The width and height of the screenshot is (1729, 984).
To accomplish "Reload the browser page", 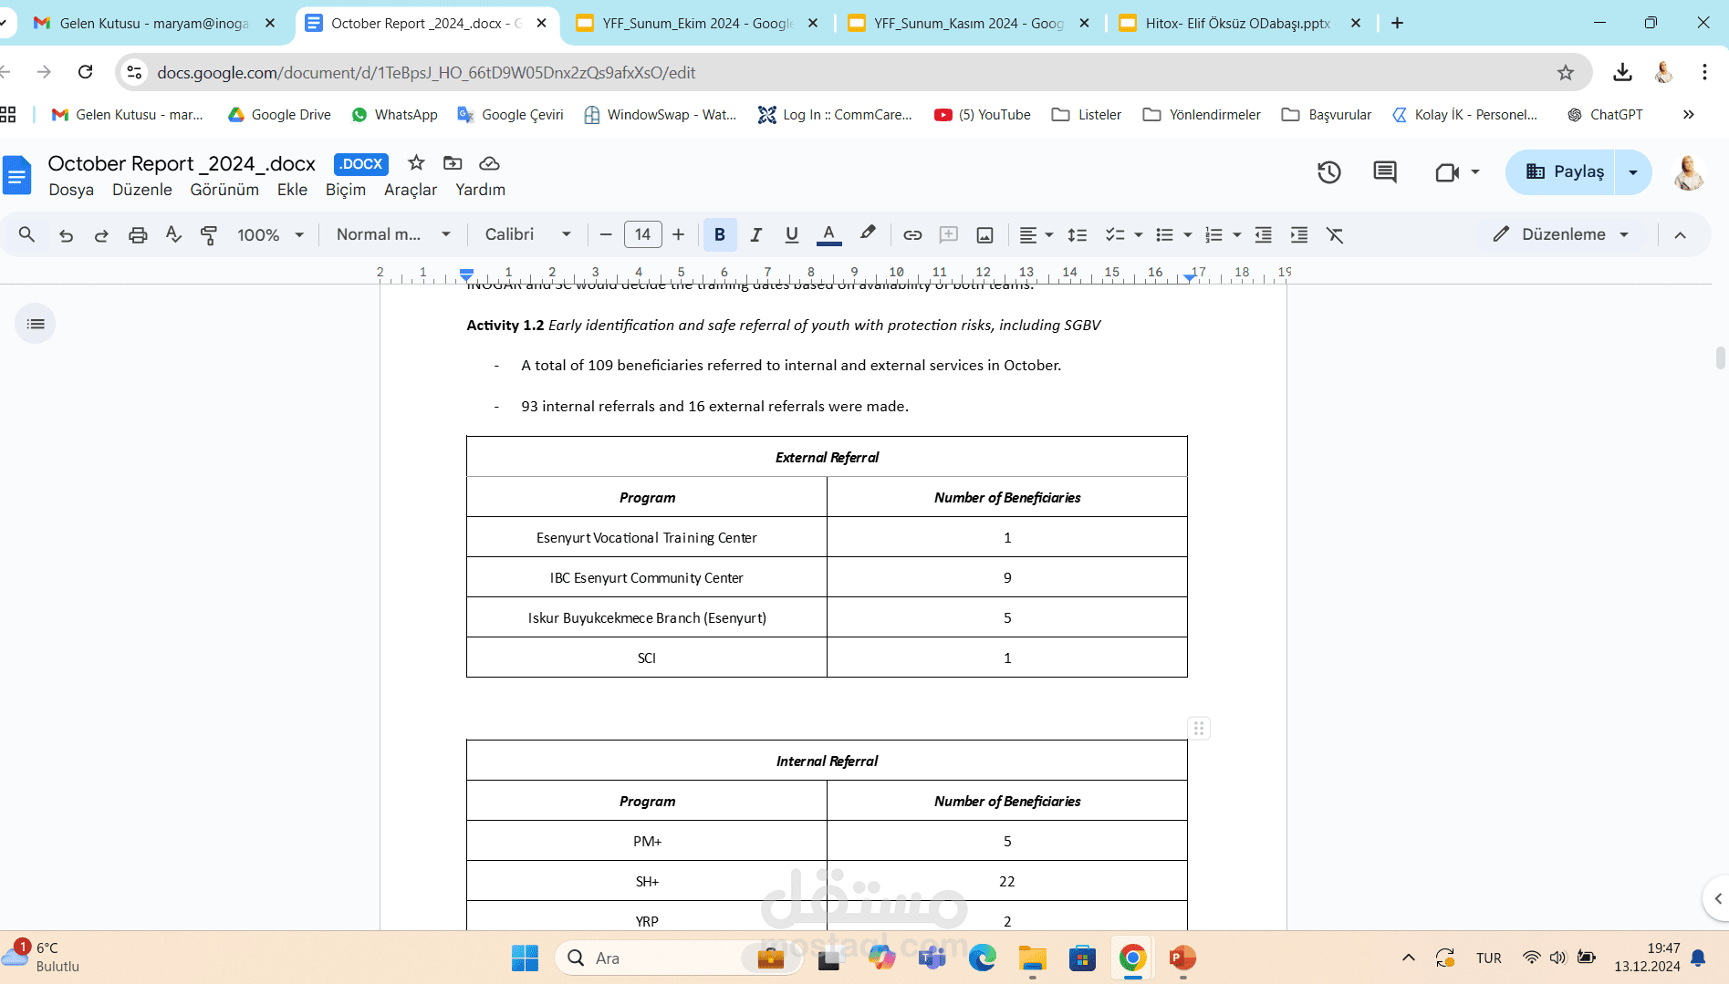I will tap(85, 72).
